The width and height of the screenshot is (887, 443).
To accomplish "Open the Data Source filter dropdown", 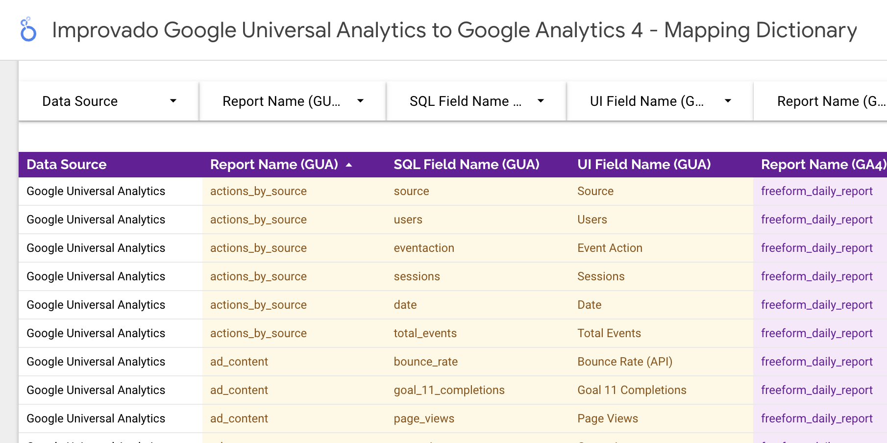I will [109, 101].
